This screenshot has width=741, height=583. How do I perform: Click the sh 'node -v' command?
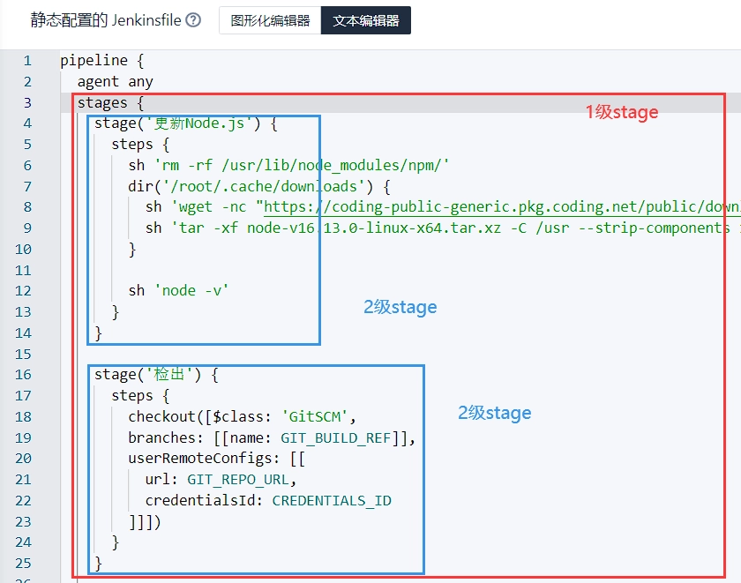(x=178, y=290)
